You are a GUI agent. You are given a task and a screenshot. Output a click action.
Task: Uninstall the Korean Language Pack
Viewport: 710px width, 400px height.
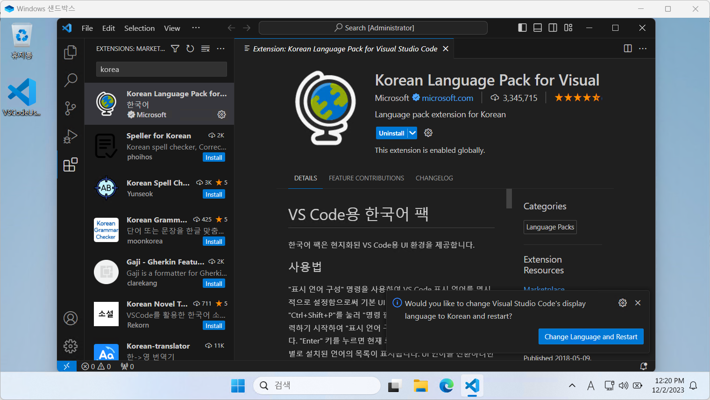click(x=391, y=133)
